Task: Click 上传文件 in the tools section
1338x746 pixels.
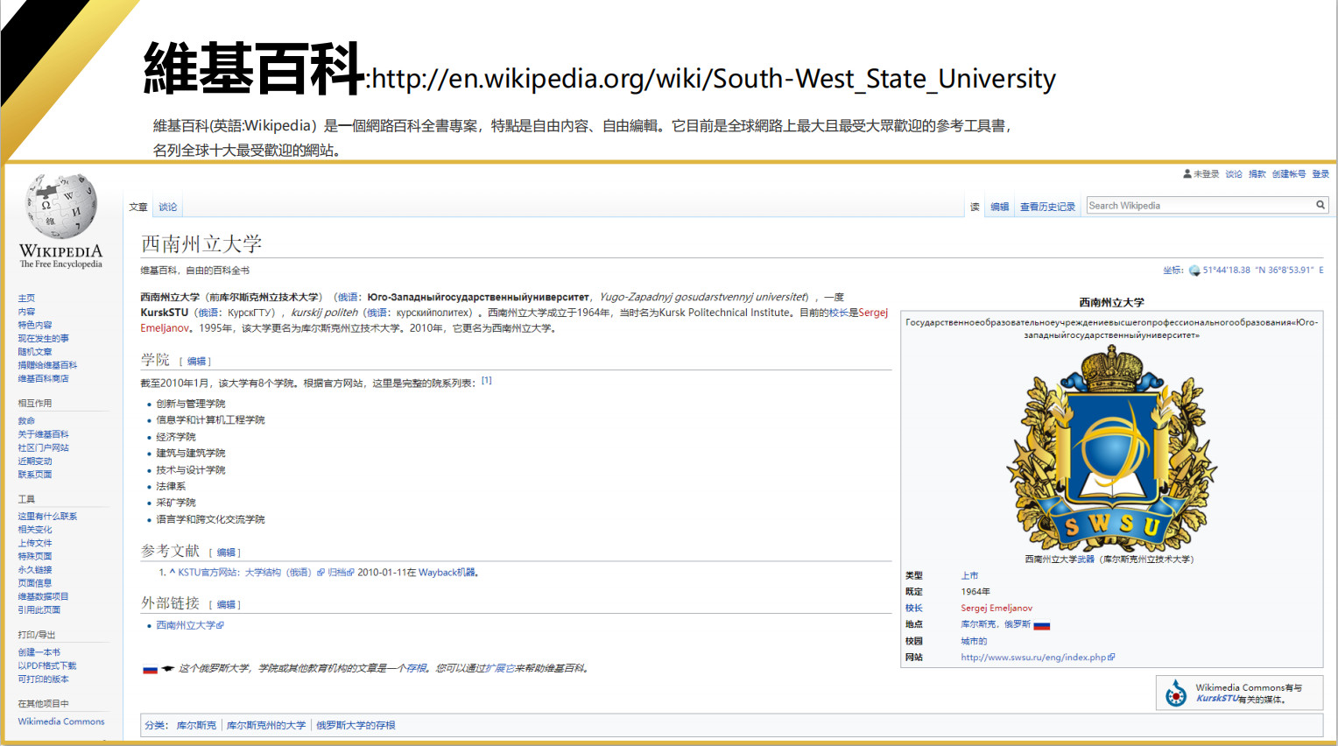Action: (x=35, y=544)
